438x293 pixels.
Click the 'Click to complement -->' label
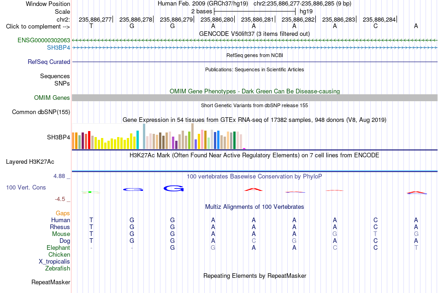coord(38,27)
